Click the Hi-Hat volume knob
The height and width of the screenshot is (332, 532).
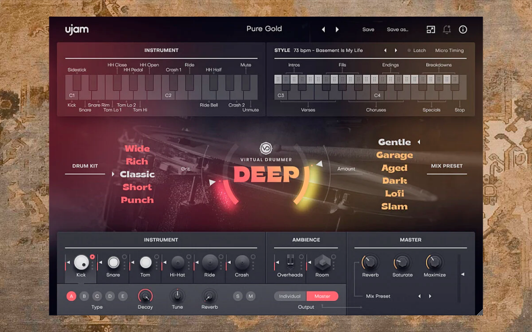pyautogui.click(x=178, y=262)
